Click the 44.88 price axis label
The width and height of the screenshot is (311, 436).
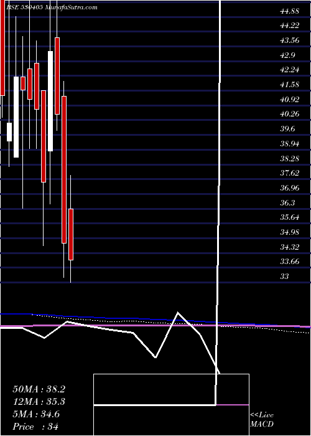(290, 11)
